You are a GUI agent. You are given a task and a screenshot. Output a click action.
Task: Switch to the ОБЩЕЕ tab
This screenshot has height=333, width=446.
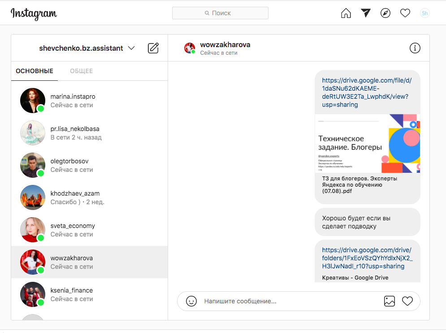point(81,71)
